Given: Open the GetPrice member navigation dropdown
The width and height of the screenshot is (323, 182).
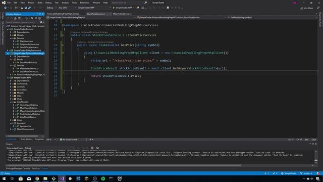Looking at the screenshot, I should (x=272, y=18).
